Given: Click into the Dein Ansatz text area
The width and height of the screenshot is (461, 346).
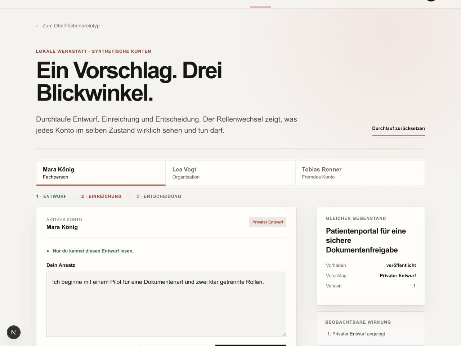Looking at the screenshot, I should (166, 304).
